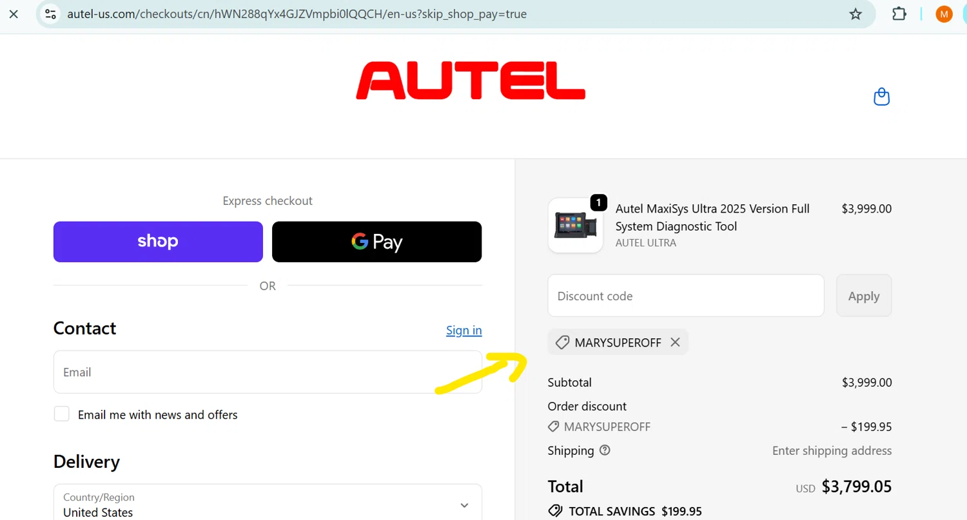The height and width of the screenshot is (520, 967).
Task: Click the Autel logo
Action: click(x=471, y=81)
